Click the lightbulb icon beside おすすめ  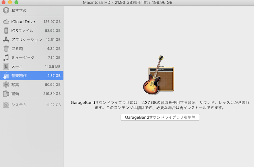pyautogui.click(x=6, y=10)
